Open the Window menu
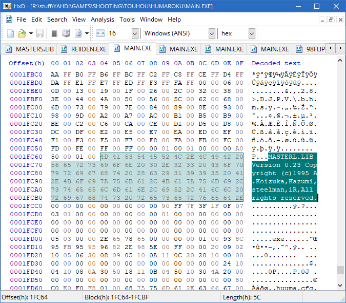346x303 pixels. click(x=151, y=20)
